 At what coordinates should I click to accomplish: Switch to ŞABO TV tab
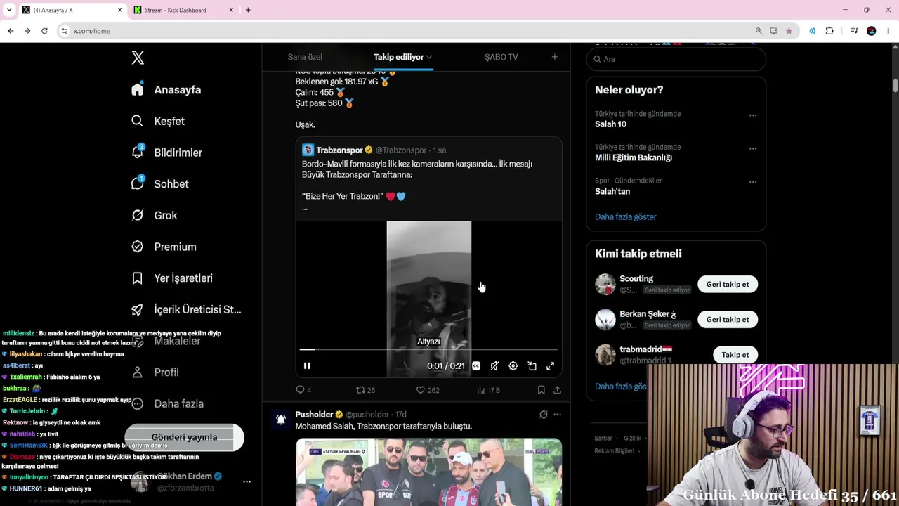tap(501, 57)
